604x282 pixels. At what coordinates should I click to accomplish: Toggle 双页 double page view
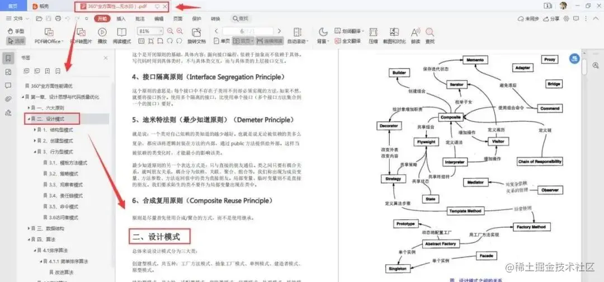(x=243, y=41)
